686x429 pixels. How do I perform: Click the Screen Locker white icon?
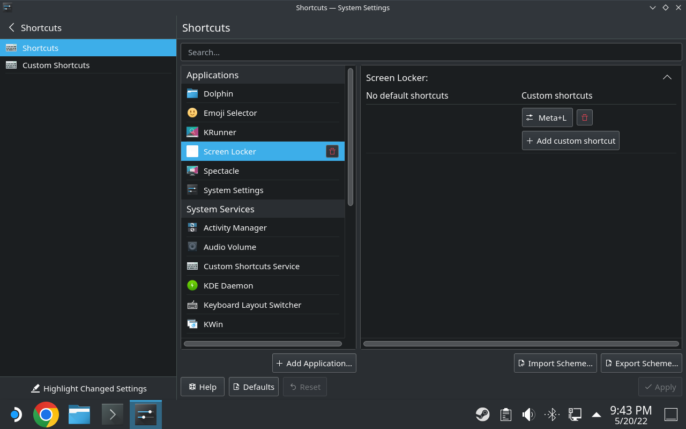tap(192, 151)
